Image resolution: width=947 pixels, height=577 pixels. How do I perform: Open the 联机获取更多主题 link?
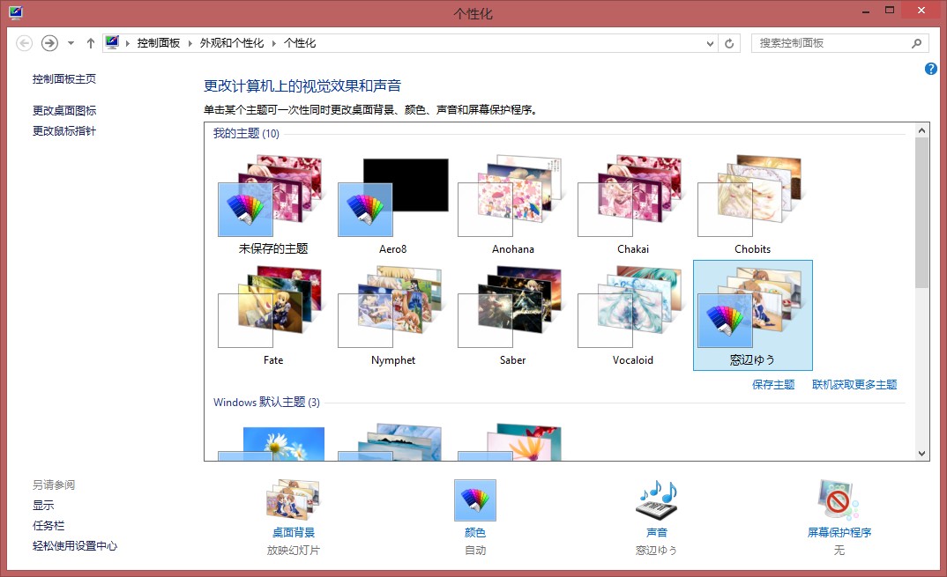tap(854, 385)
